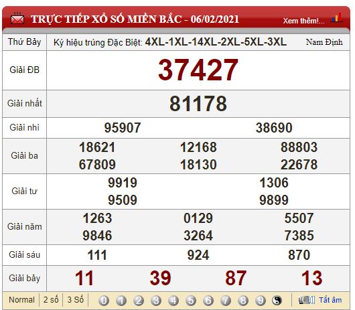This screenshot has height=310, width=355.
Task: Select digit 3 filter ball
Action: pyautogui.click(x=156, y=301)
